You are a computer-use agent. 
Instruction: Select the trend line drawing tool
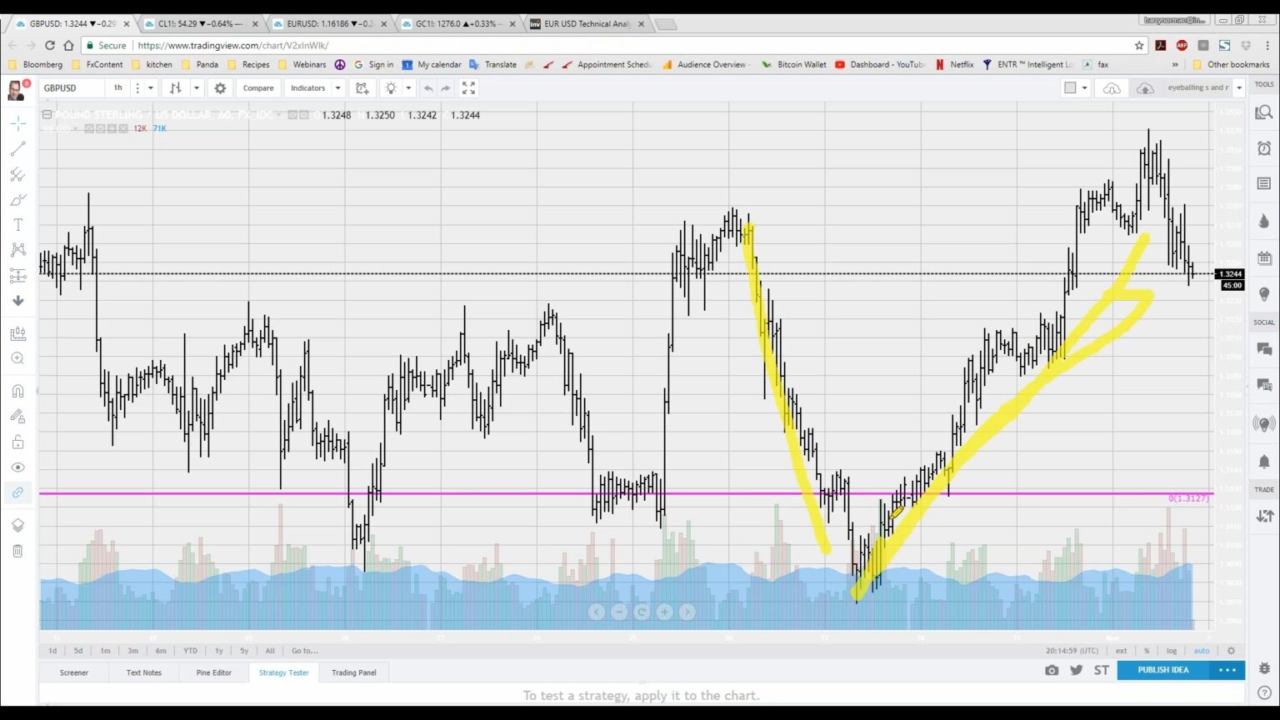[18, 148]
